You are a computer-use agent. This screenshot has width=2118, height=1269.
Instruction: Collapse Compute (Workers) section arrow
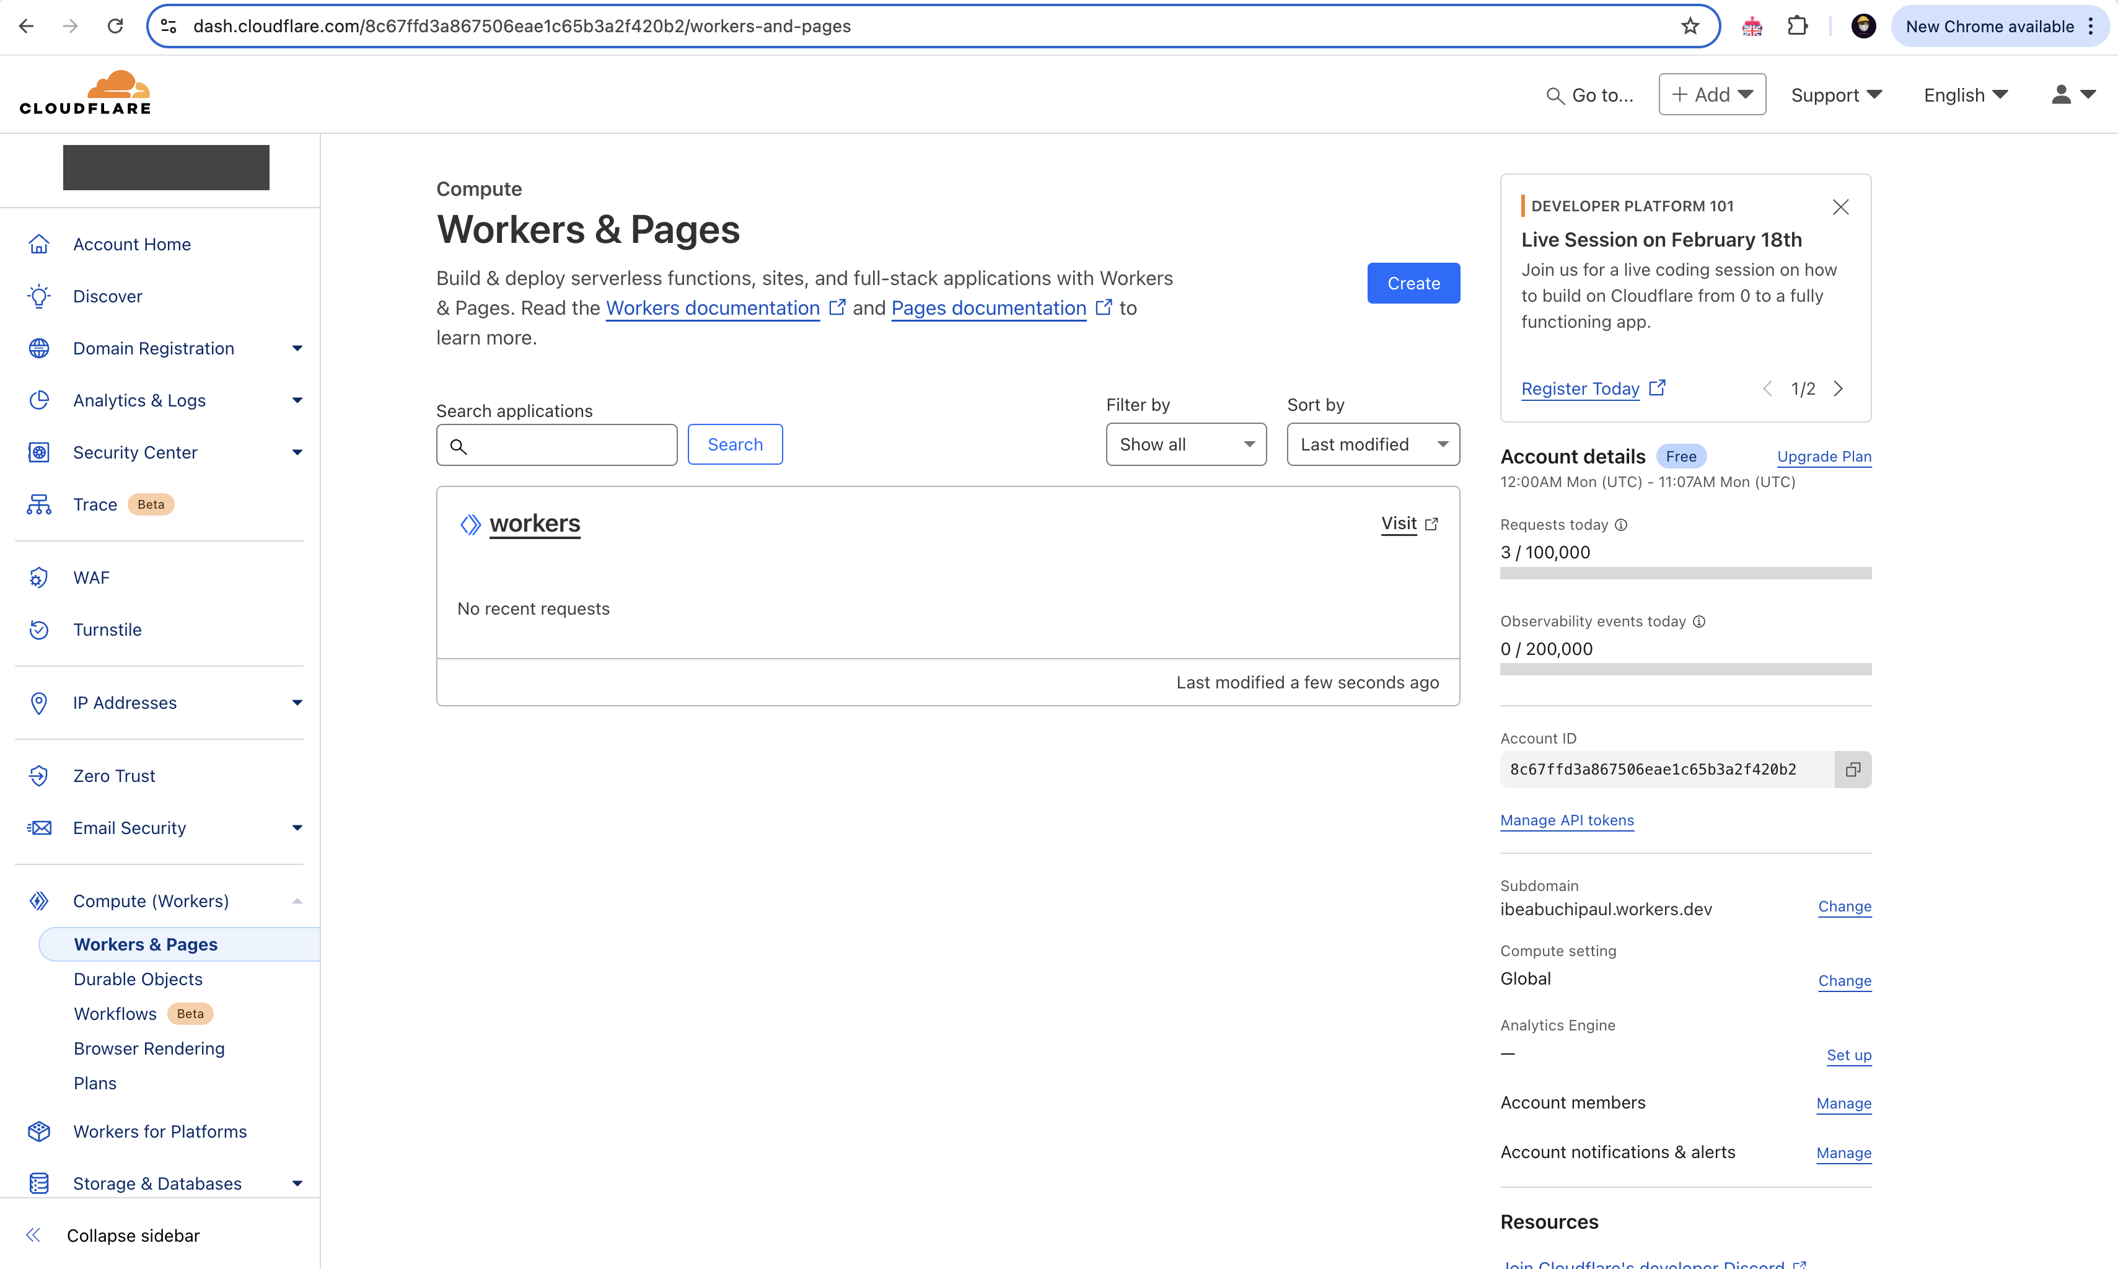click(x=297, y=902)
